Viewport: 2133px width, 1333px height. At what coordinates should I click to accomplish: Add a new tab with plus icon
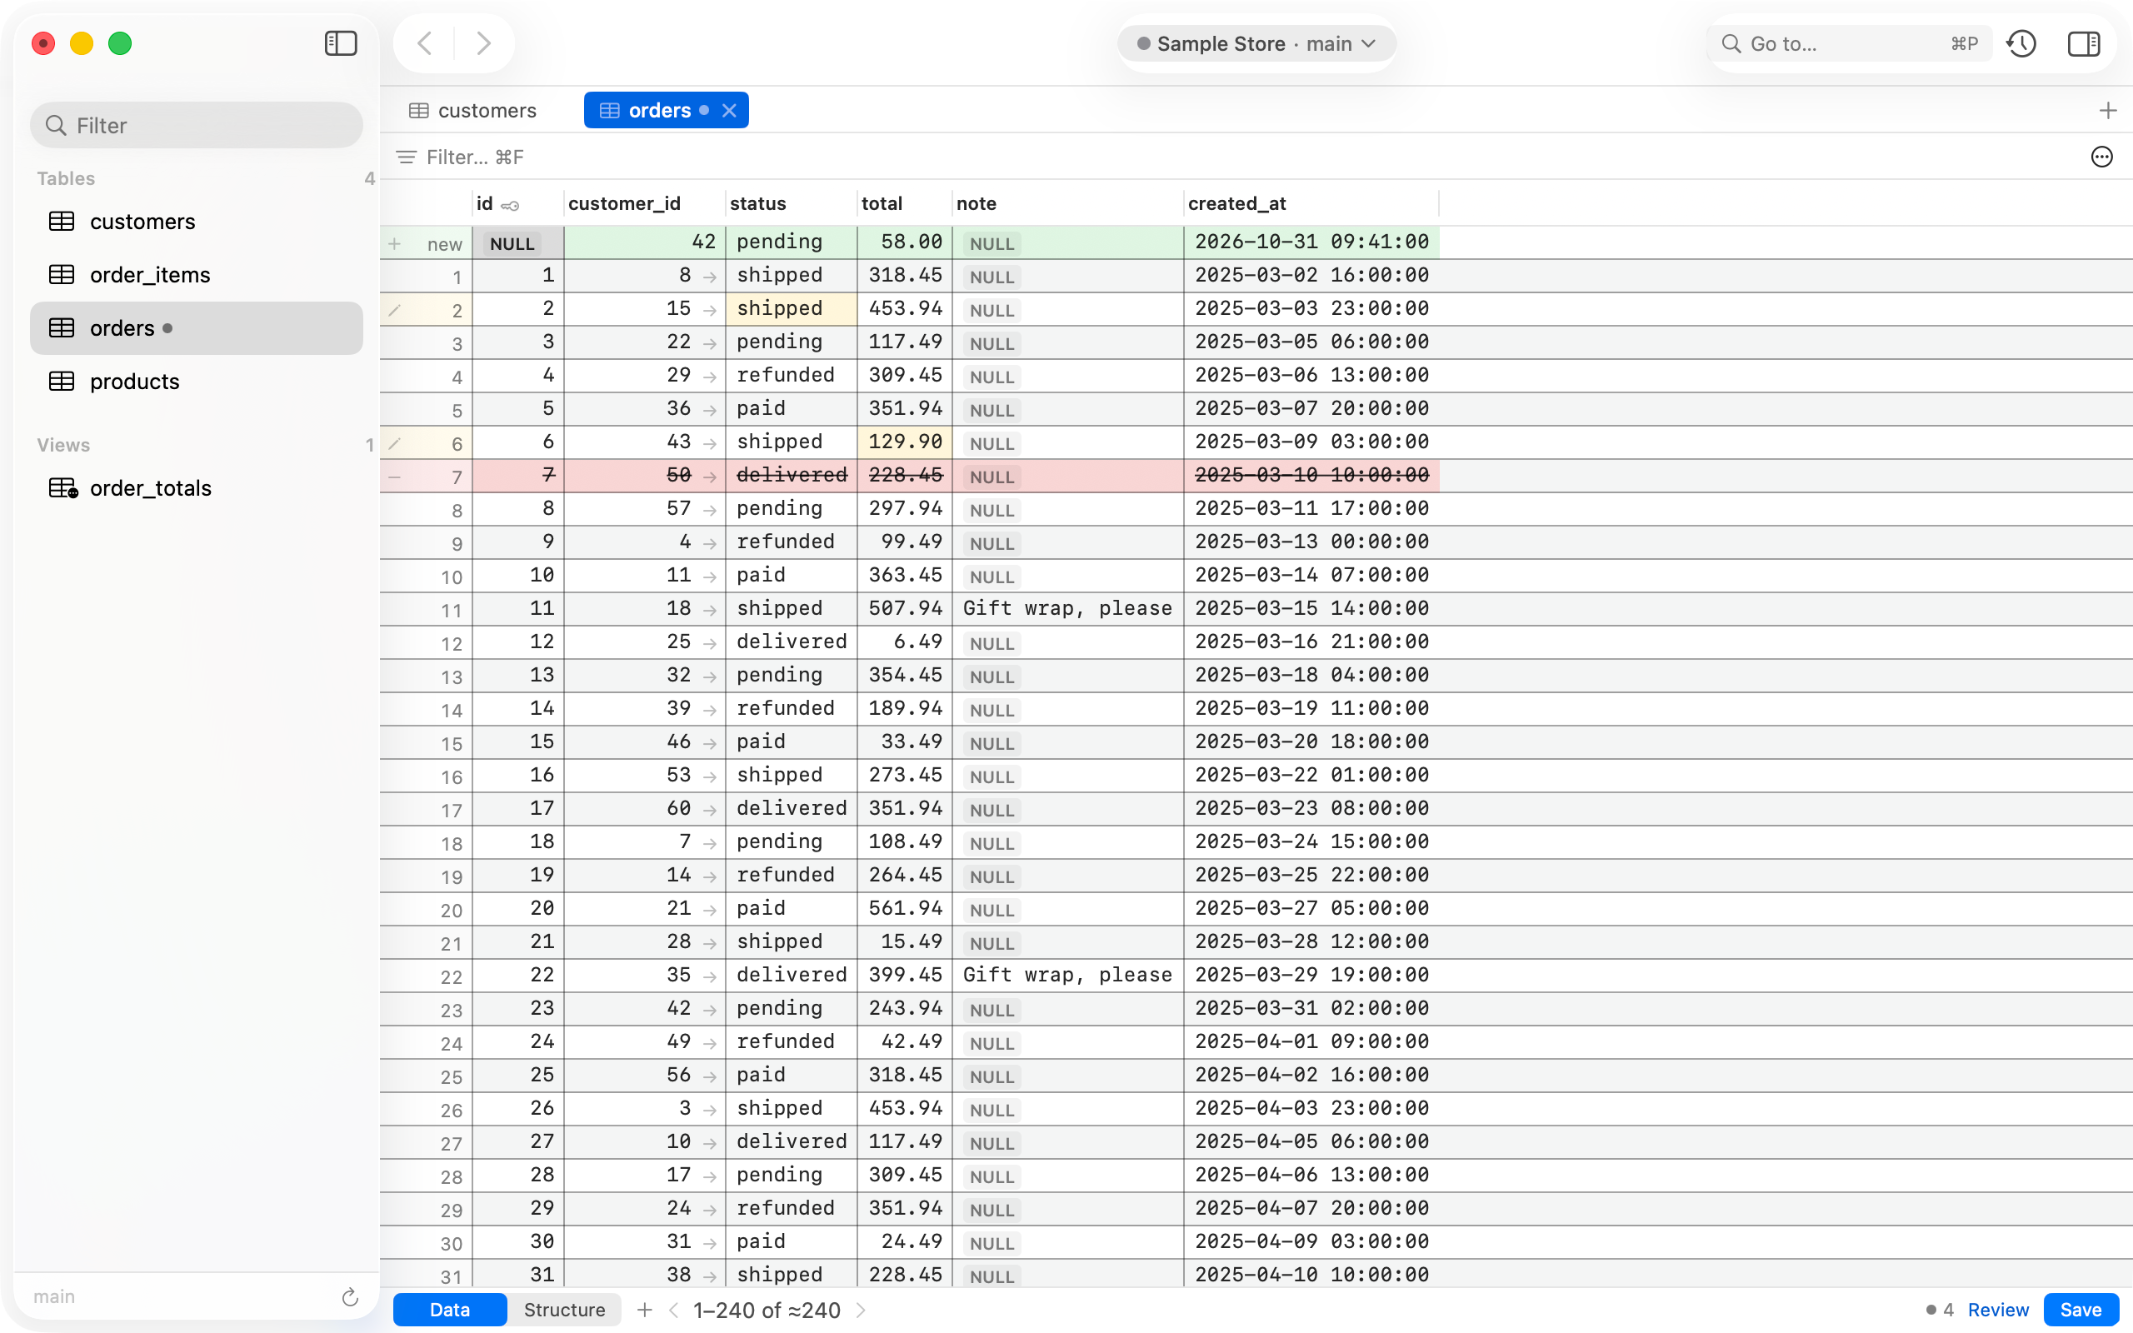click(x=2107, y=110)
